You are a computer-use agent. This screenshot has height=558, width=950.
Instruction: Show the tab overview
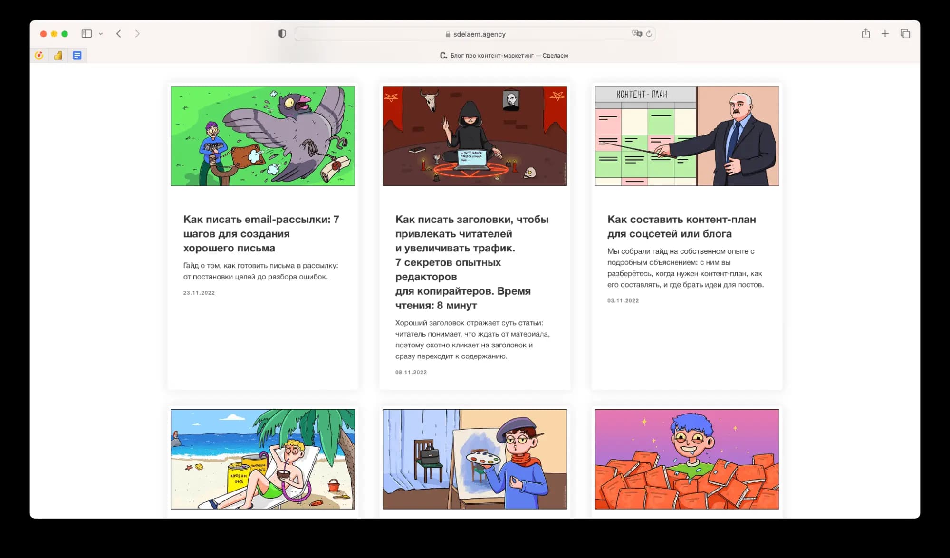[905, 34]
